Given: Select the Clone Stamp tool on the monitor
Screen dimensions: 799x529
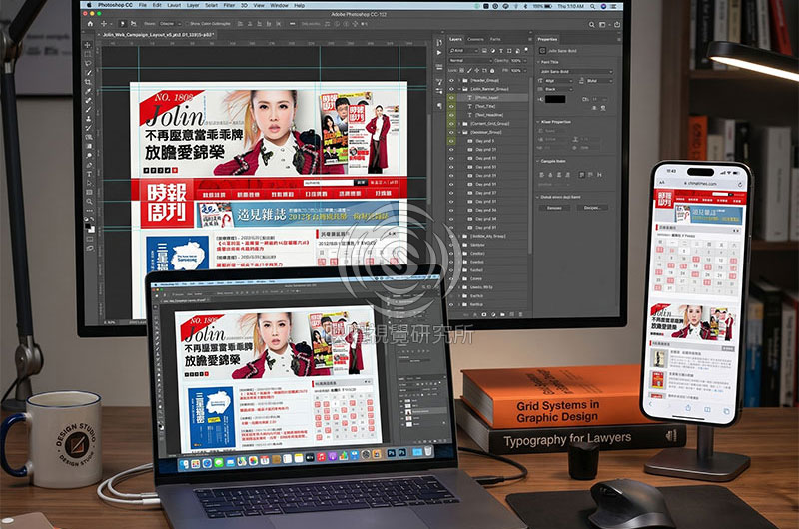Looking at the screenshot, I should tap(88, 119).
